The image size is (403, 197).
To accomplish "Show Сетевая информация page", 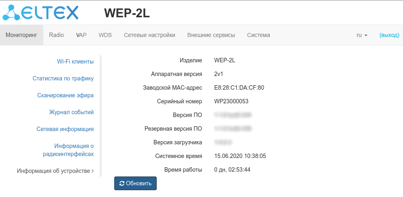I will pos(65,129).
